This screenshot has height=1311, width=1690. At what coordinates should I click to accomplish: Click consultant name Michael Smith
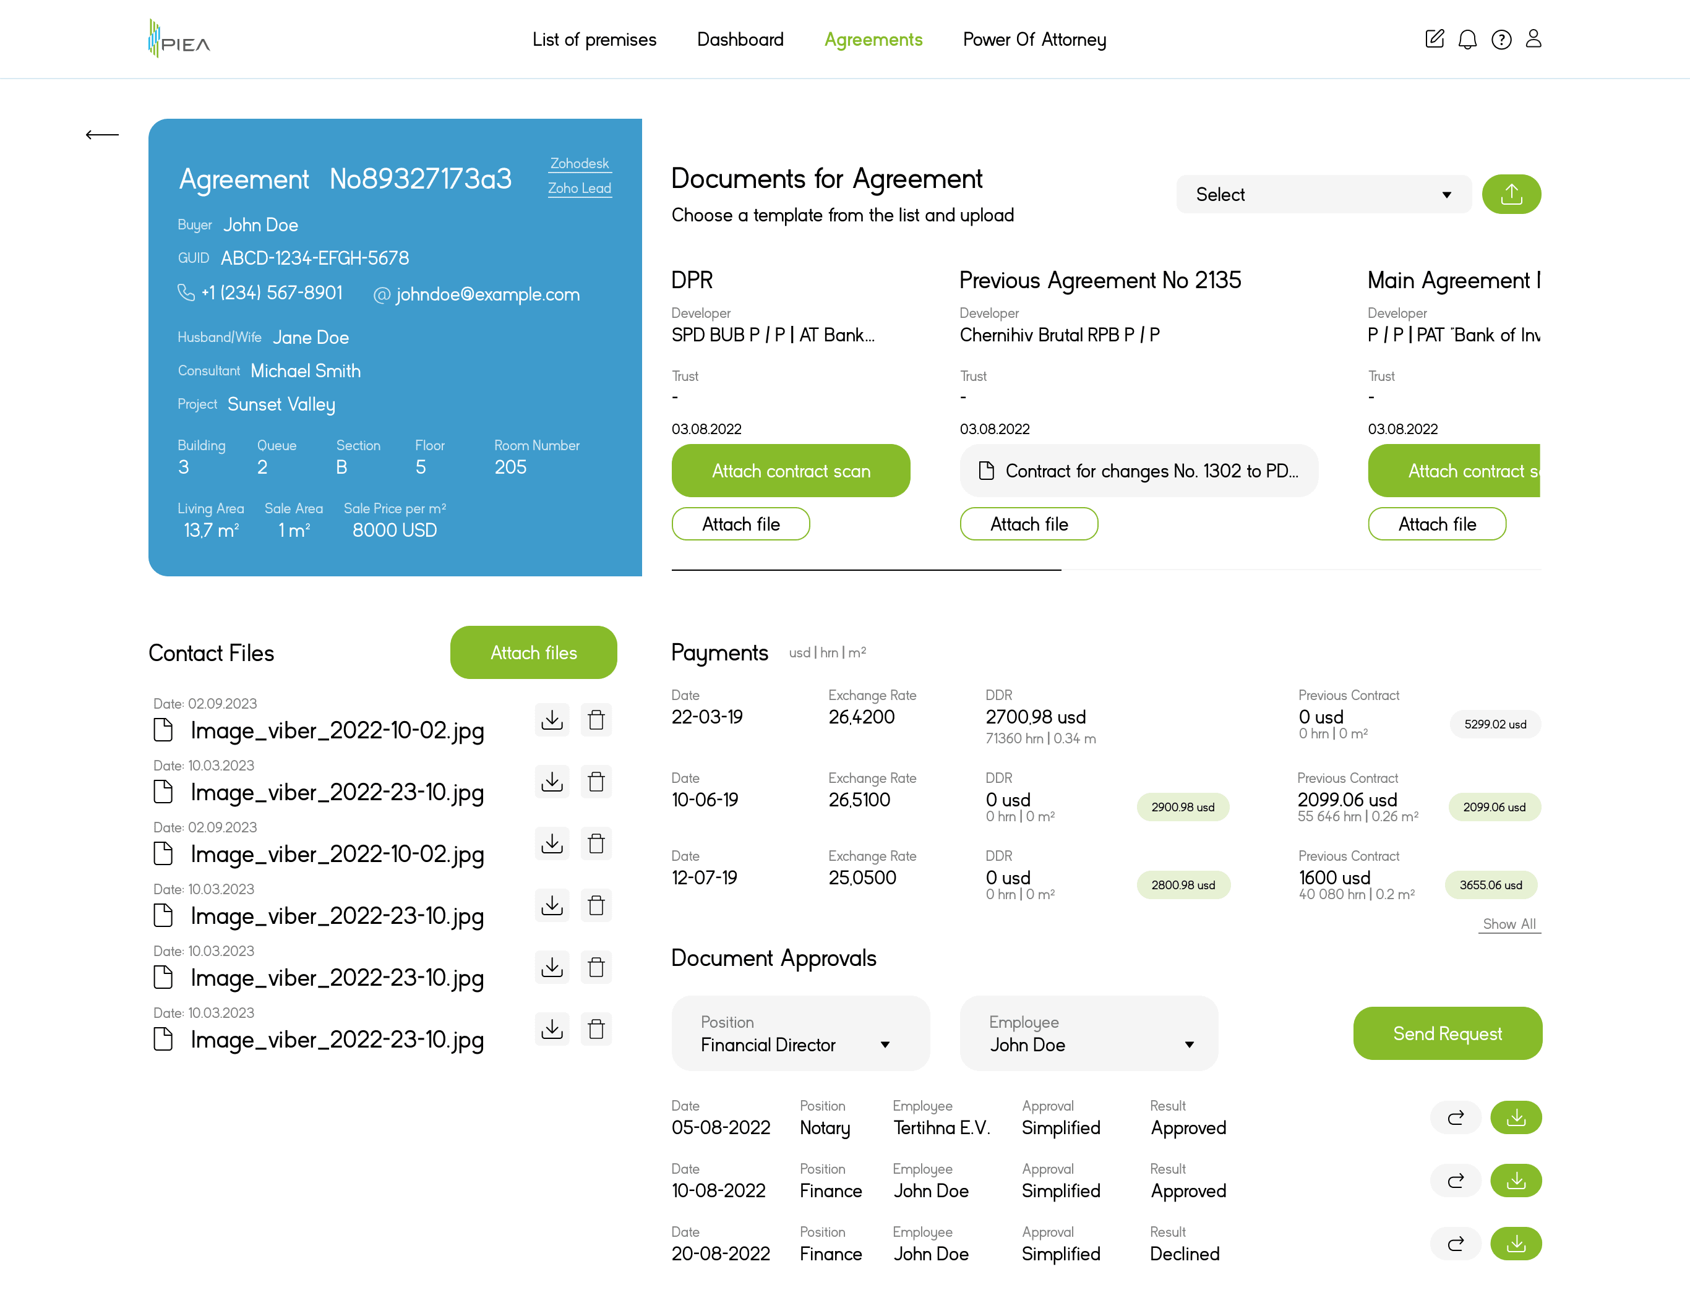(x=306, y=370)
